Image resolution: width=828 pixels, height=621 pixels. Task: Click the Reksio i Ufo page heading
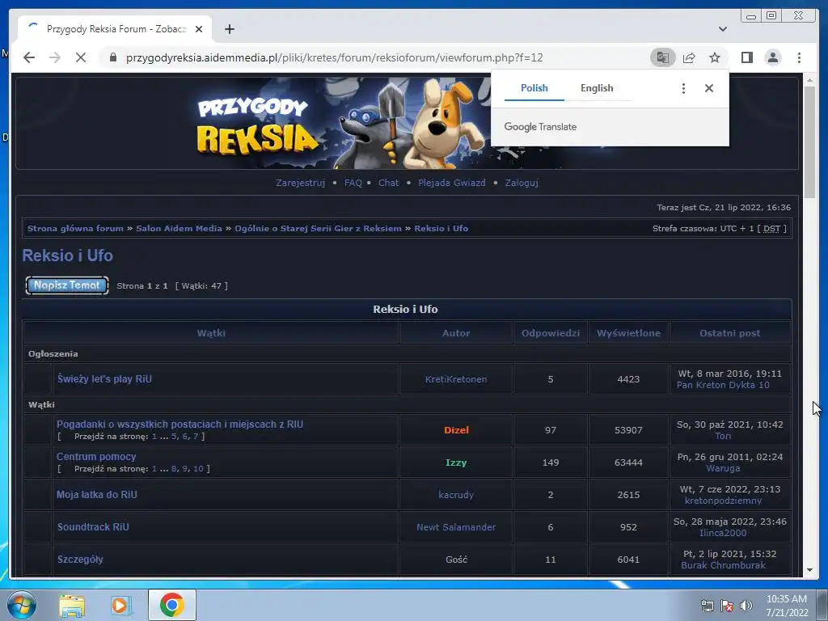pyautogui.click(x=68, y=256)
